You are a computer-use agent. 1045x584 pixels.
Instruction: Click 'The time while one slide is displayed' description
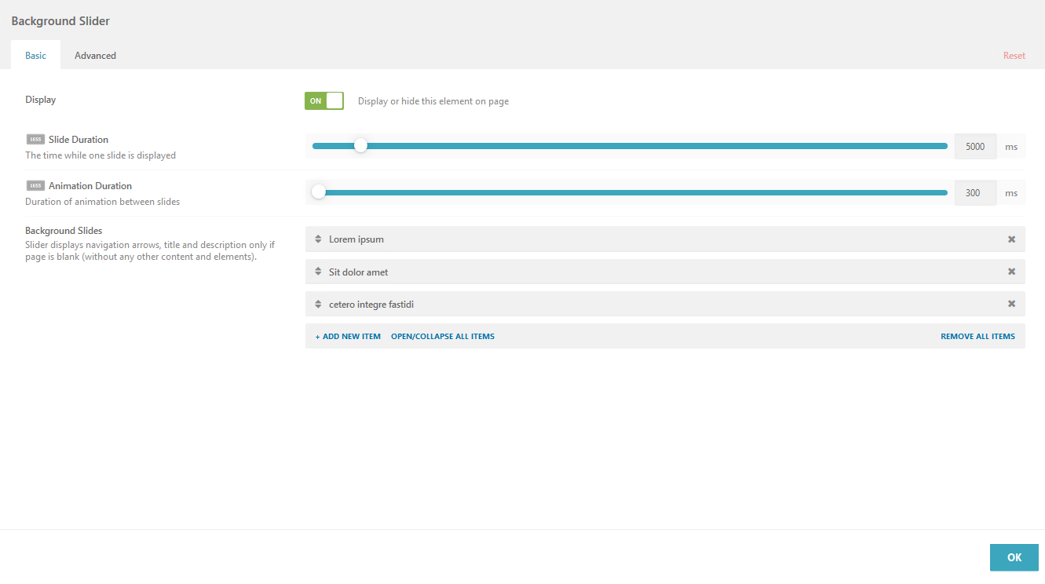(100, 155)
